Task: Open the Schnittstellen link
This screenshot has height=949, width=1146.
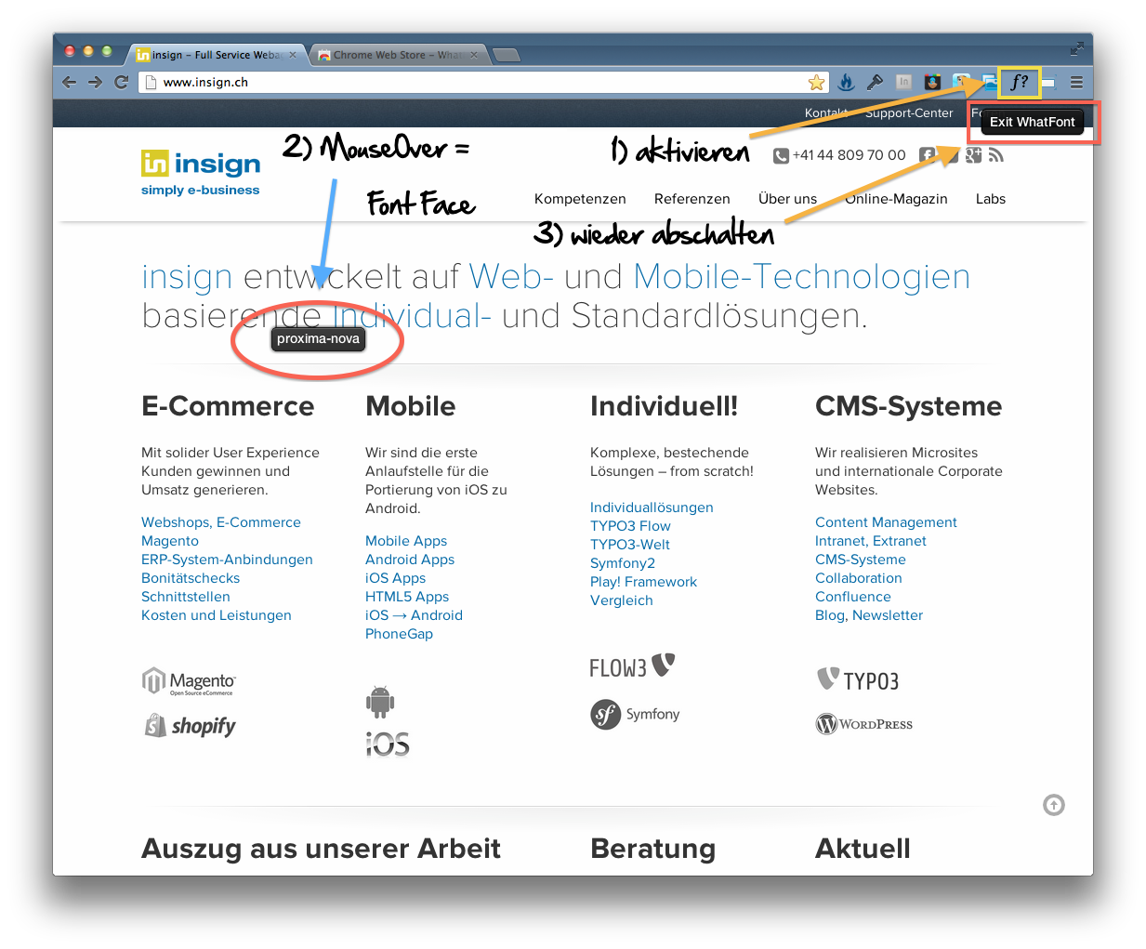Action: pos(186,597)
